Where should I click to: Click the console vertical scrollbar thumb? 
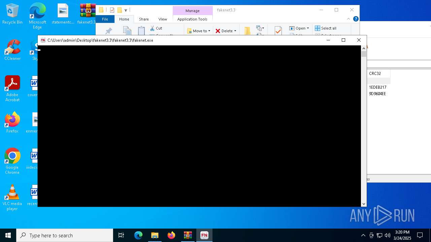pyautogui.click(x=364, y=54)
